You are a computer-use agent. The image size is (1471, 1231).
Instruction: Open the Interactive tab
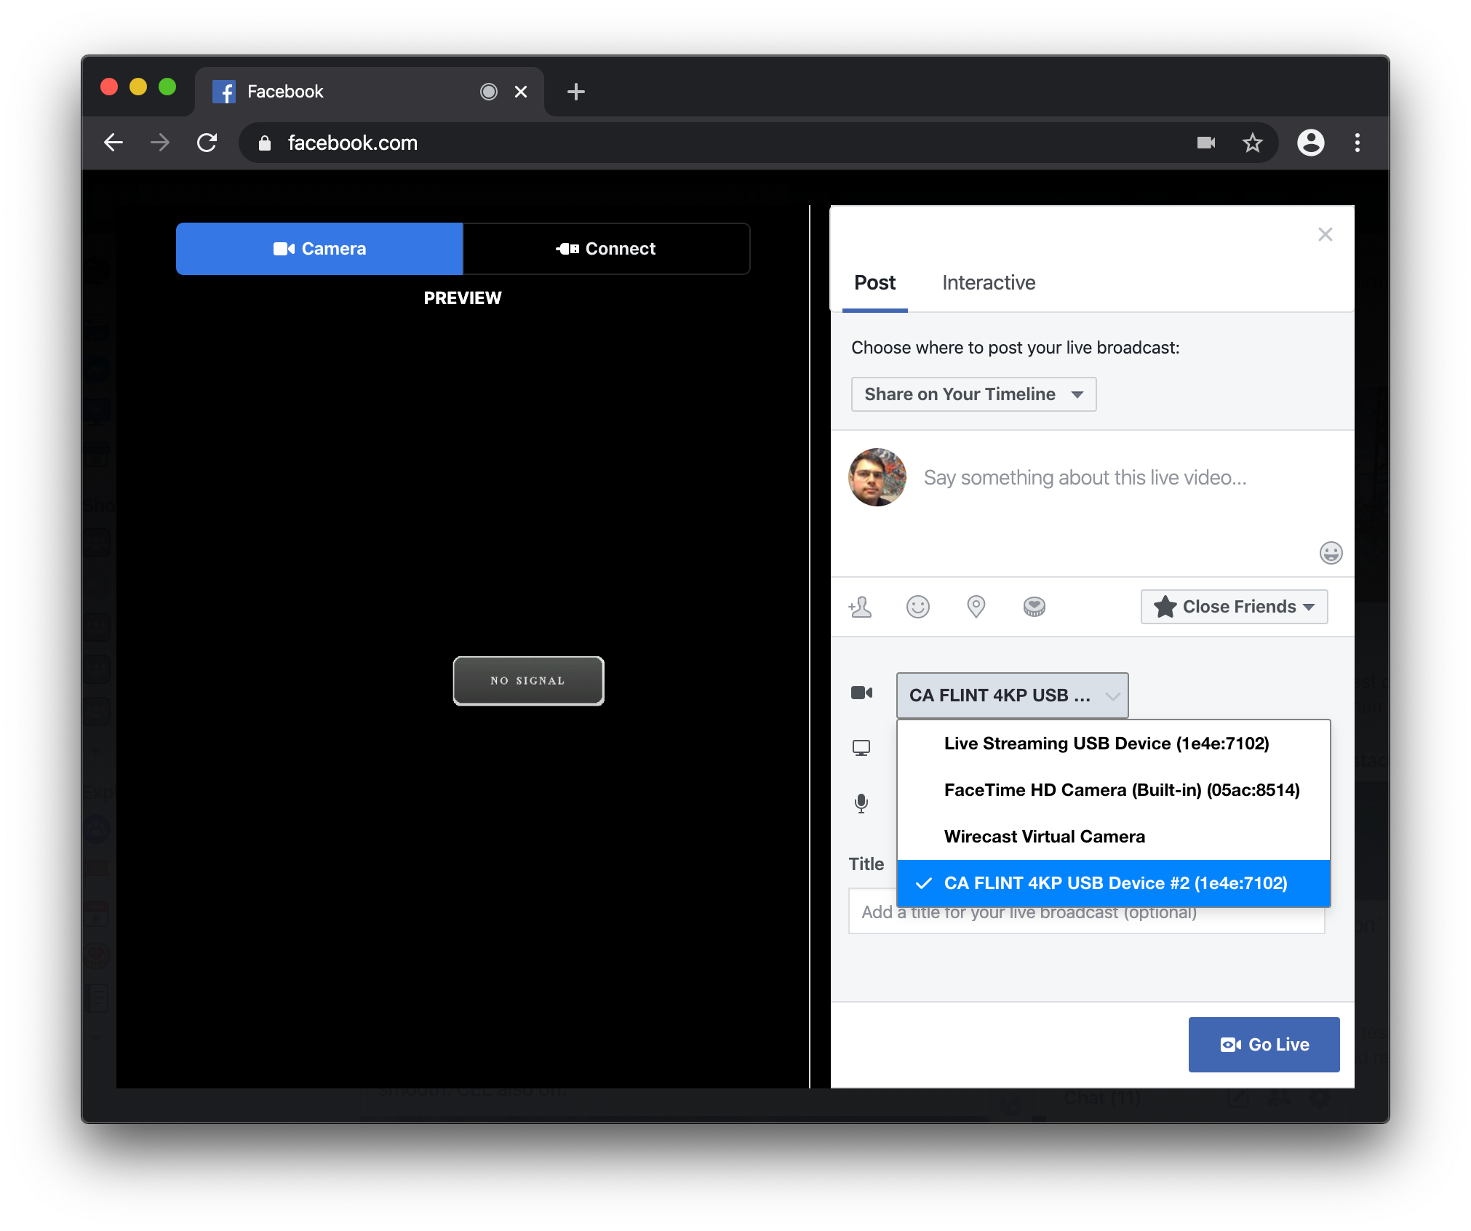988,283
